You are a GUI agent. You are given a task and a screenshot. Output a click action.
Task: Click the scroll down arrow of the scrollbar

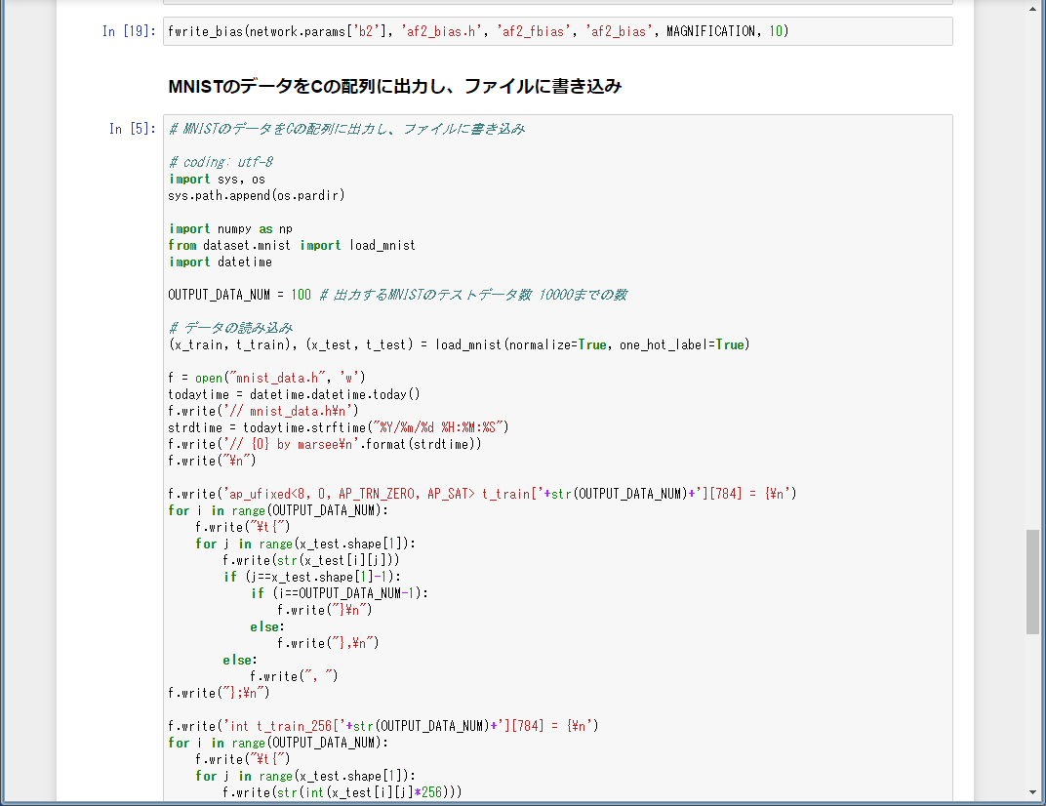[1032, 792]
